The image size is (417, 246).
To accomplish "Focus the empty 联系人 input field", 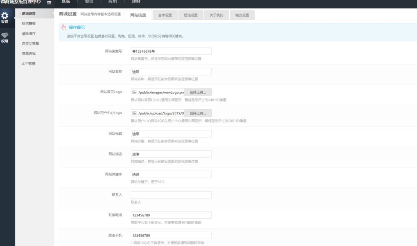I will tap(171, 195).
